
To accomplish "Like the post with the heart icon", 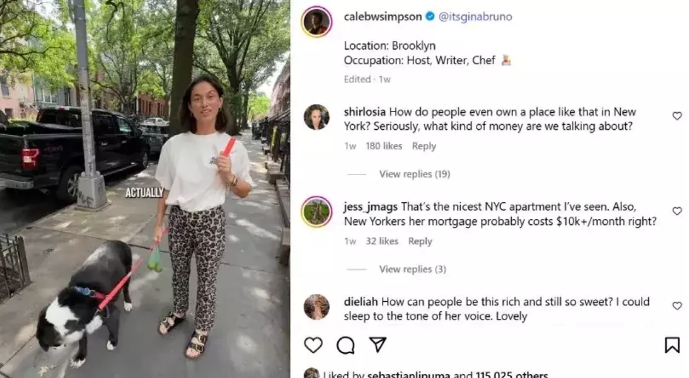I will click(x=313, y=345).
